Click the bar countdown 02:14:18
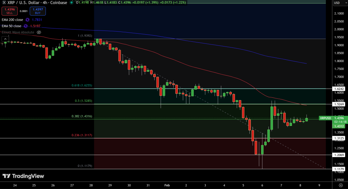 340,122
